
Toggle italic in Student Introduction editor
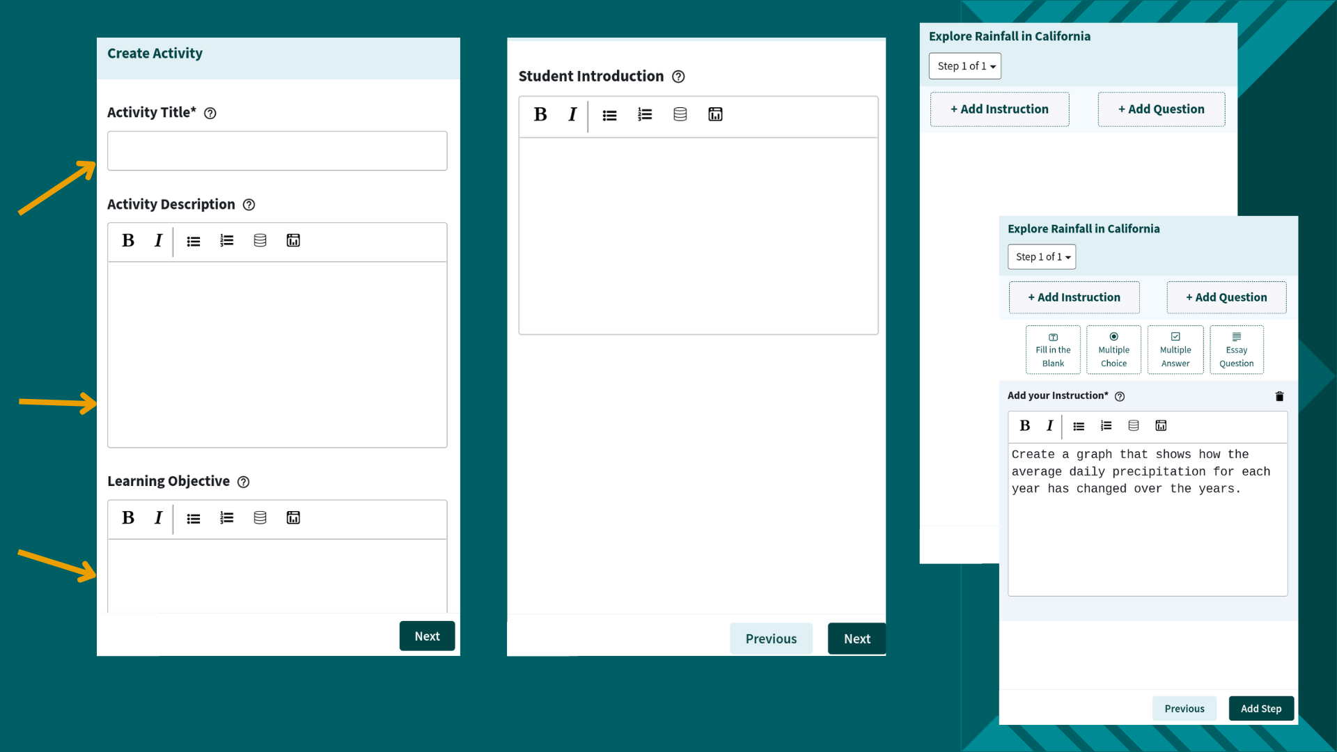click(572, 115)
